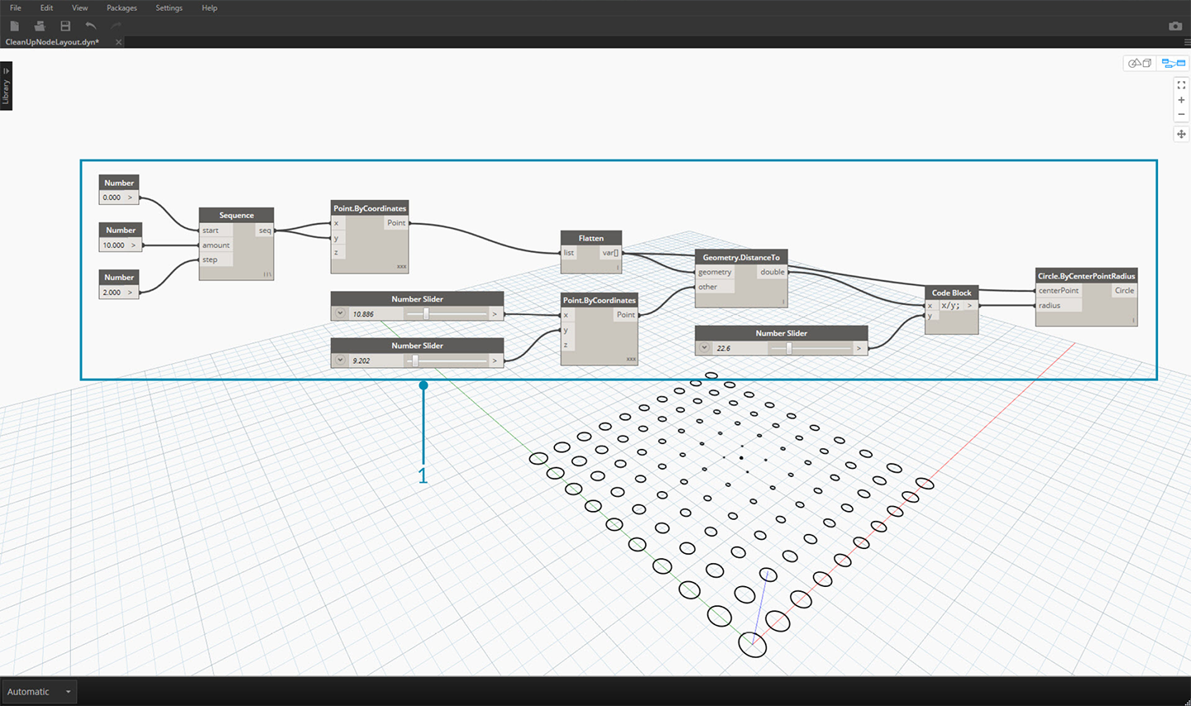Open the Automatic run mode dropdown

[39, 692]
